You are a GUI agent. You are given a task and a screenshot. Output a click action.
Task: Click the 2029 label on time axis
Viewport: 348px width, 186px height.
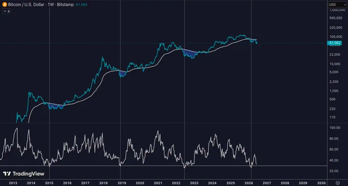coord(303,183)
